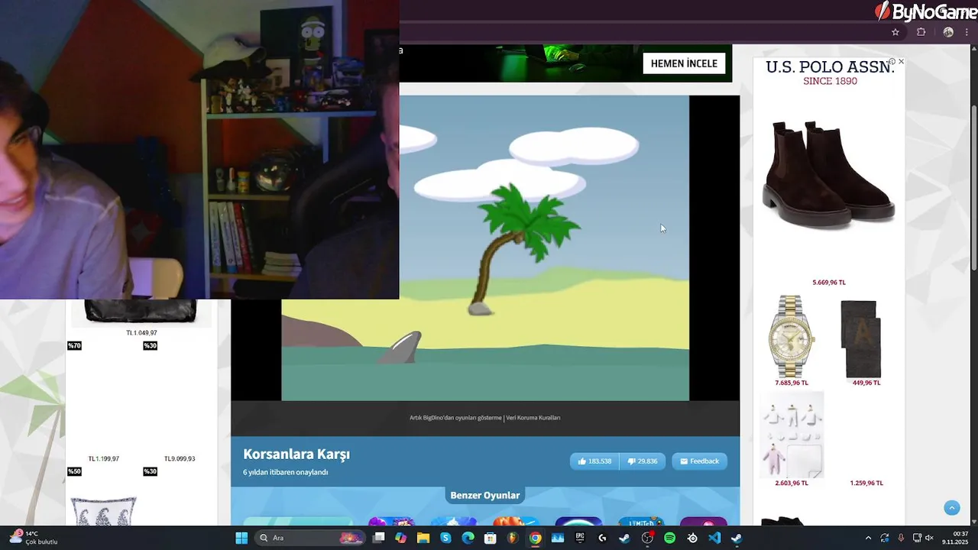Open the ad info icon beside close
This screenshot has height=550, width=978.
892,61
